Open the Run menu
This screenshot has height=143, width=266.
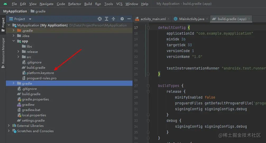98,4
